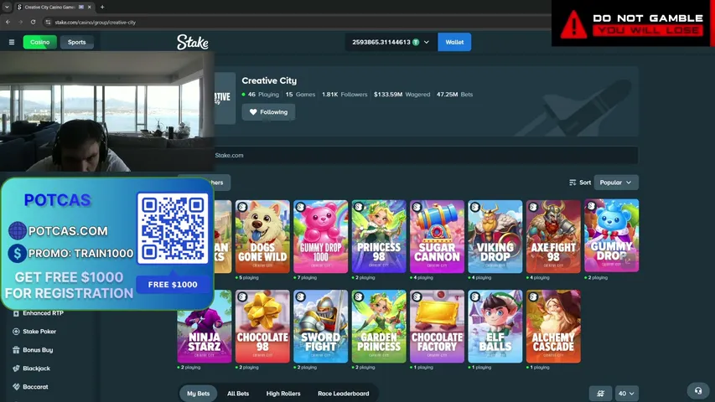Open the Alchemy Cascade game
Viewport: 715px width, 402px height.
click(553, 327)
